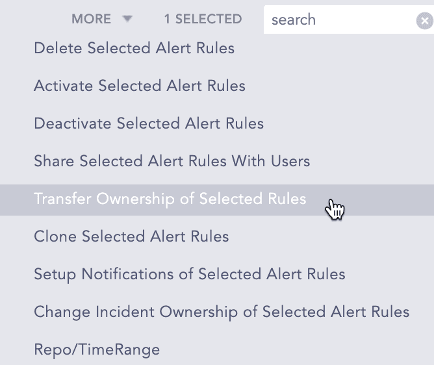The width and height of the screenshot is (434, 365).
Task: Click the Repo/TimeRange menu entry
Action: pos(97,349)
